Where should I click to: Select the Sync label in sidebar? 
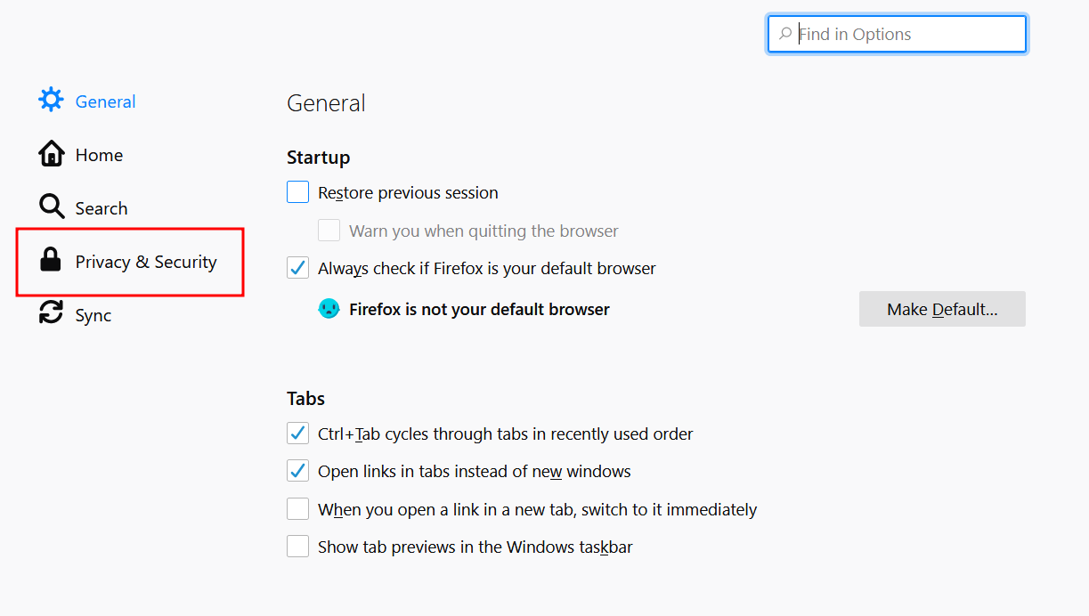93,315
